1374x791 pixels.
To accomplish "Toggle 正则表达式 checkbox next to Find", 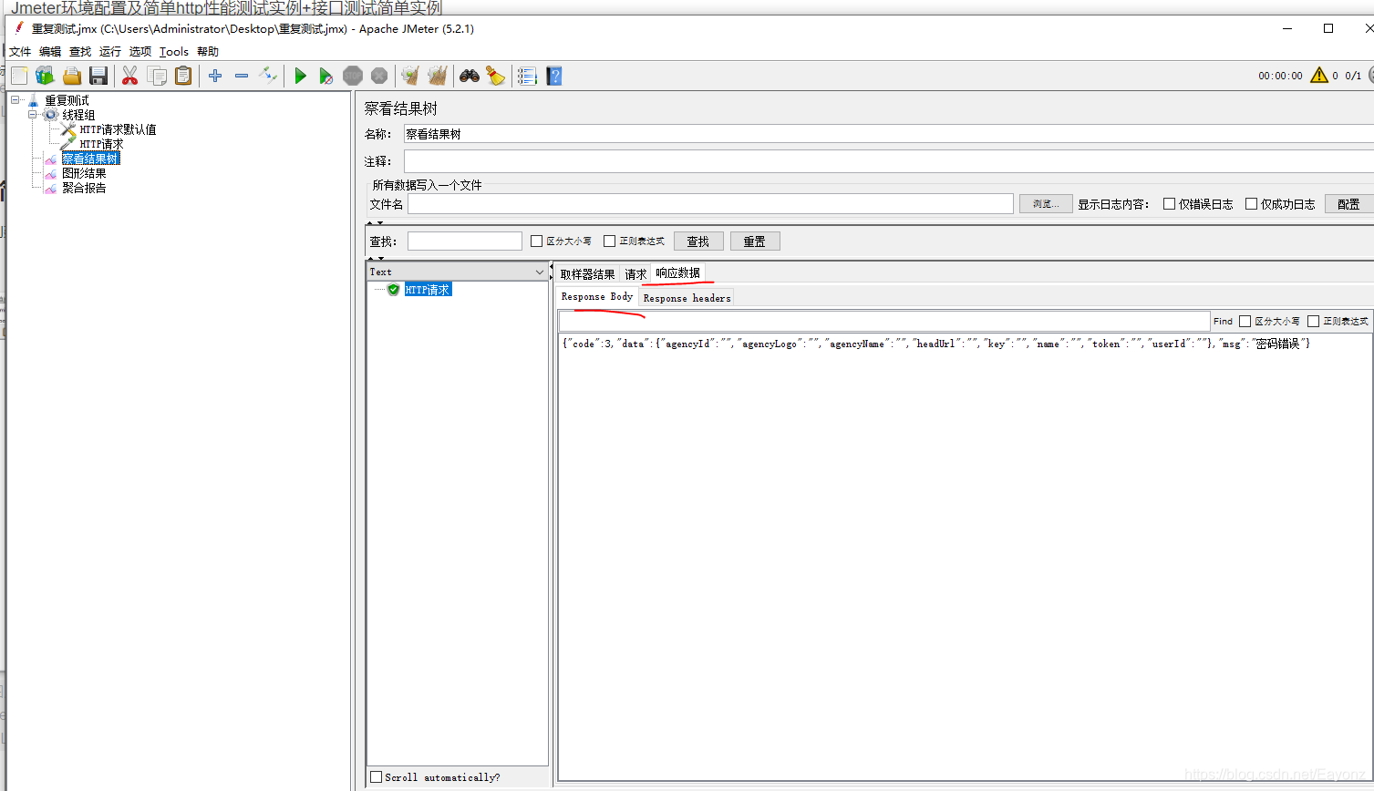I will click(1313, 321).
